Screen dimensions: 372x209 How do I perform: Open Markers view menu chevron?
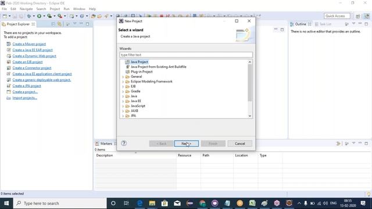354,143
